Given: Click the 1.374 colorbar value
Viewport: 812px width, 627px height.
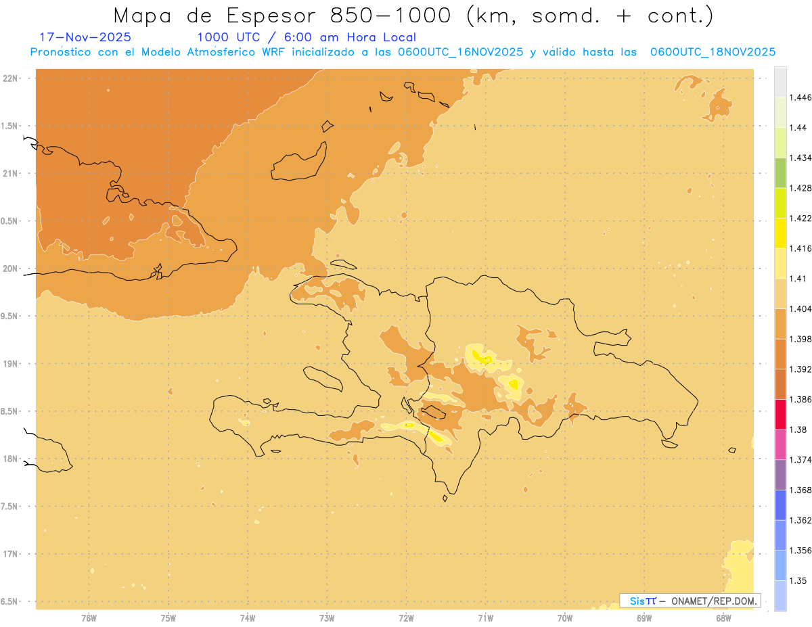Looking at the screenshot, I should (x=800, y=460).
